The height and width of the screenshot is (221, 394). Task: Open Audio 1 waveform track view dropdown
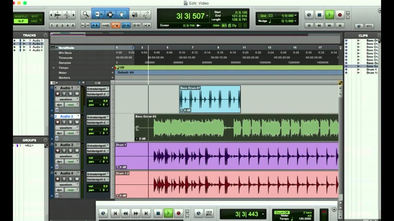click(67, 99)
